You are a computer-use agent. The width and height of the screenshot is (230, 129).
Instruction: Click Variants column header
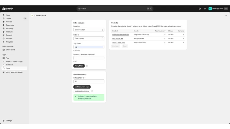(x=181, y=31)
